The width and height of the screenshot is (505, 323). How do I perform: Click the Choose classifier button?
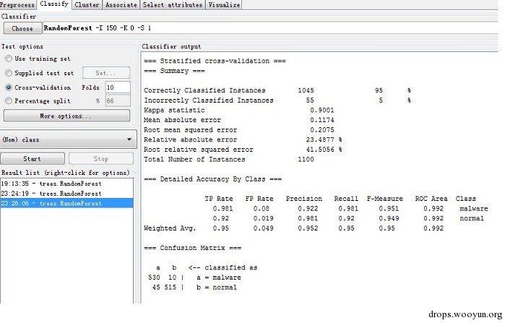(x=22, y=28)
